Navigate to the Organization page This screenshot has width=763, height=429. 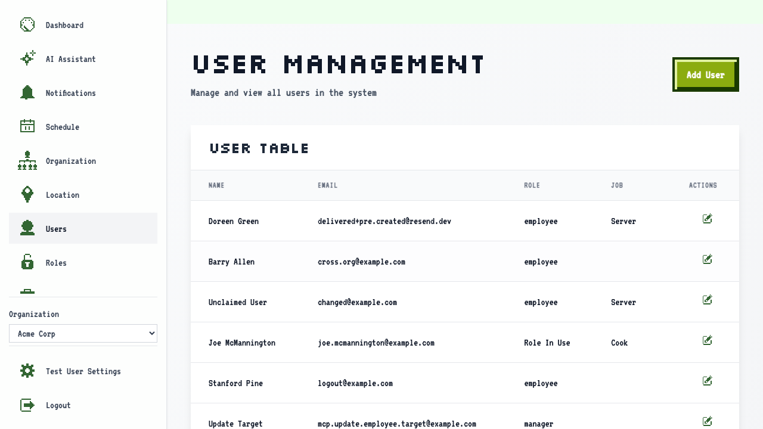click(83, 161)
